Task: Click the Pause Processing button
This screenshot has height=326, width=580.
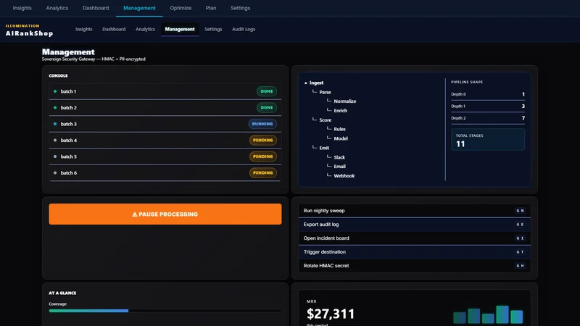Action: 165,214
